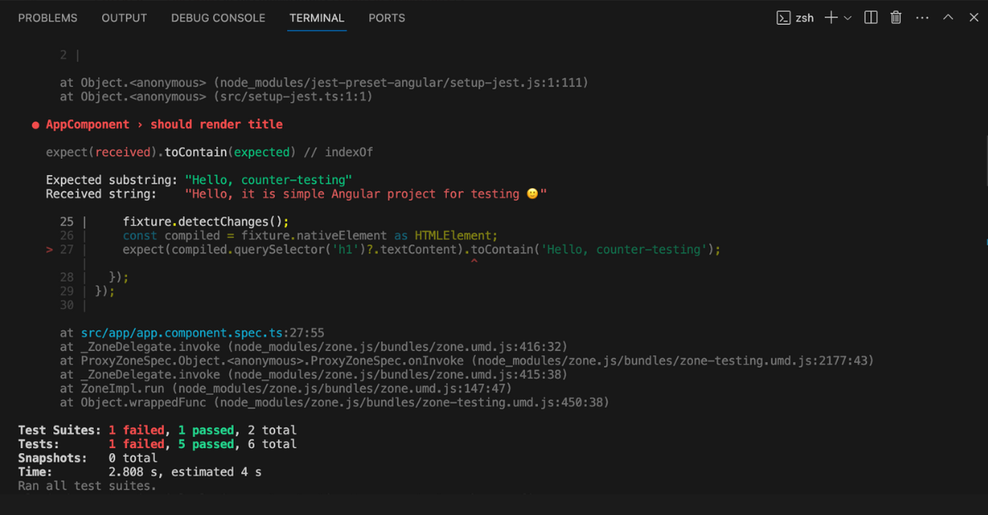The height and width of the screenshot is (515, 988).
Task: Open a new terminal with the plus icon
Action: pyautogui.click(x=831, y=16)
